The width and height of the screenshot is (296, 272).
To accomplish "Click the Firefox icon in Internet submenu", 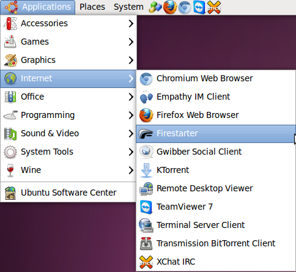I will coord(146,116).
